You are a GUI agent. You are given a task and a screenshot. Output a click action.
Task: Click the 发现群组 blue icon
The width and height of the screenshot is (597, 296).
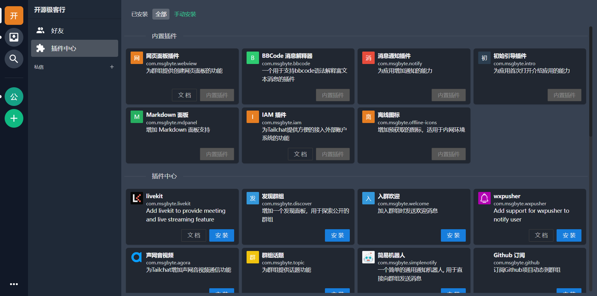[x=253, y=198]
